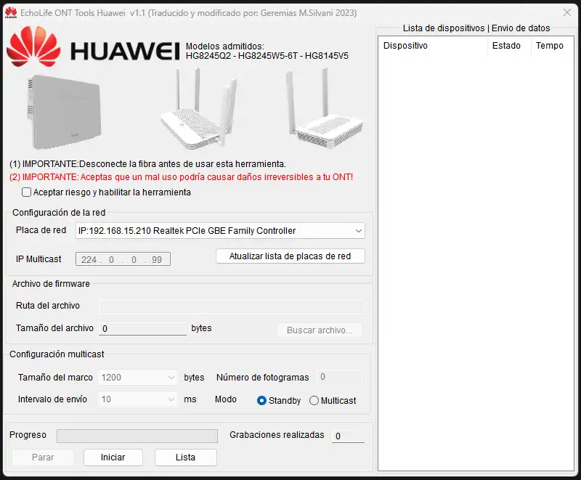The height and width of the screenshot is (480, 581).
Task: Click the Tempo column header
Action: pyautogui.click(x=552, y=46)
